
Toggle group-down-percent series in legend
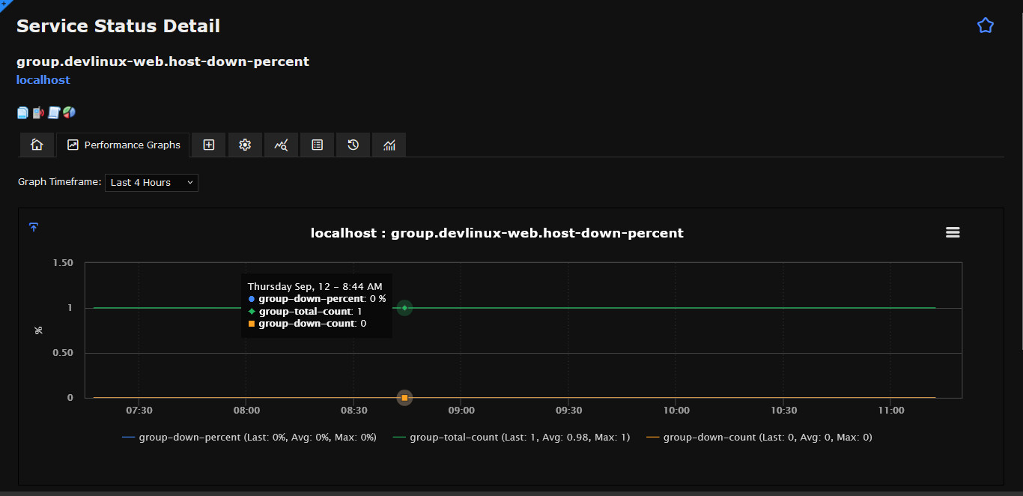pos(249,437)
